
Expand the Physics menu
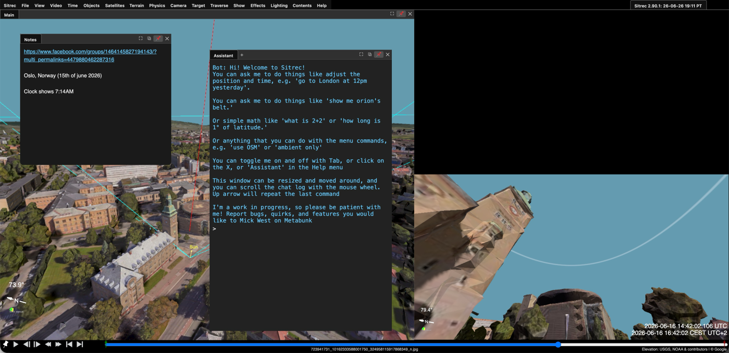click(157, 5)
